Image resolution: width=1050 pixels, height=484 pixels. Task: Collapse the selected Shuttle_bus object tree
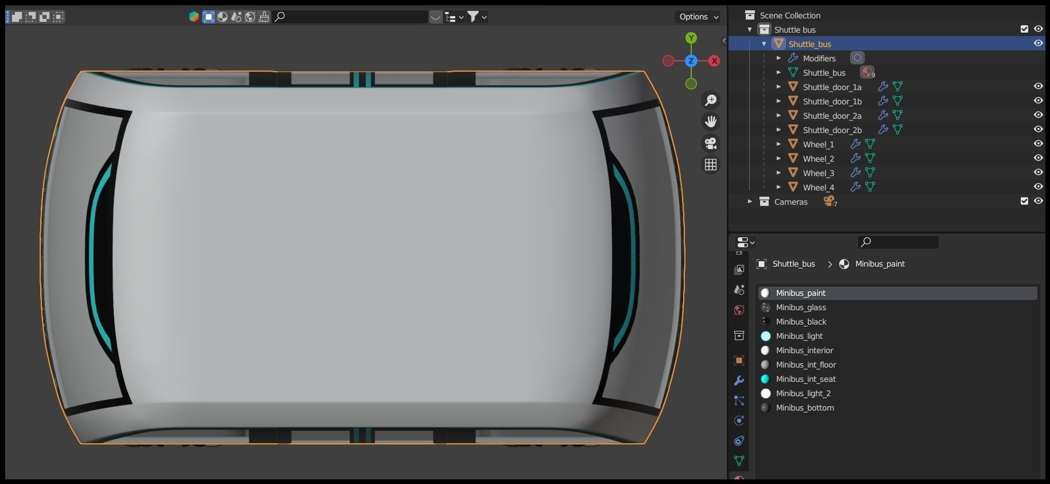764,44
